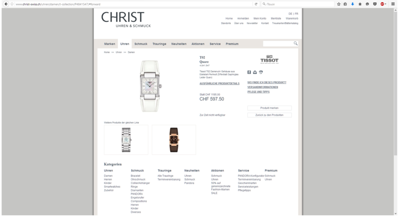Click Home in the breadcrumb

click(x=107, y=53)
